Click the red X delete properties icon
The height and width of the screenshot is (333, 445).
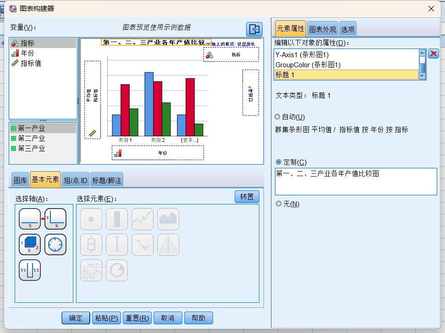pos(434,54)
